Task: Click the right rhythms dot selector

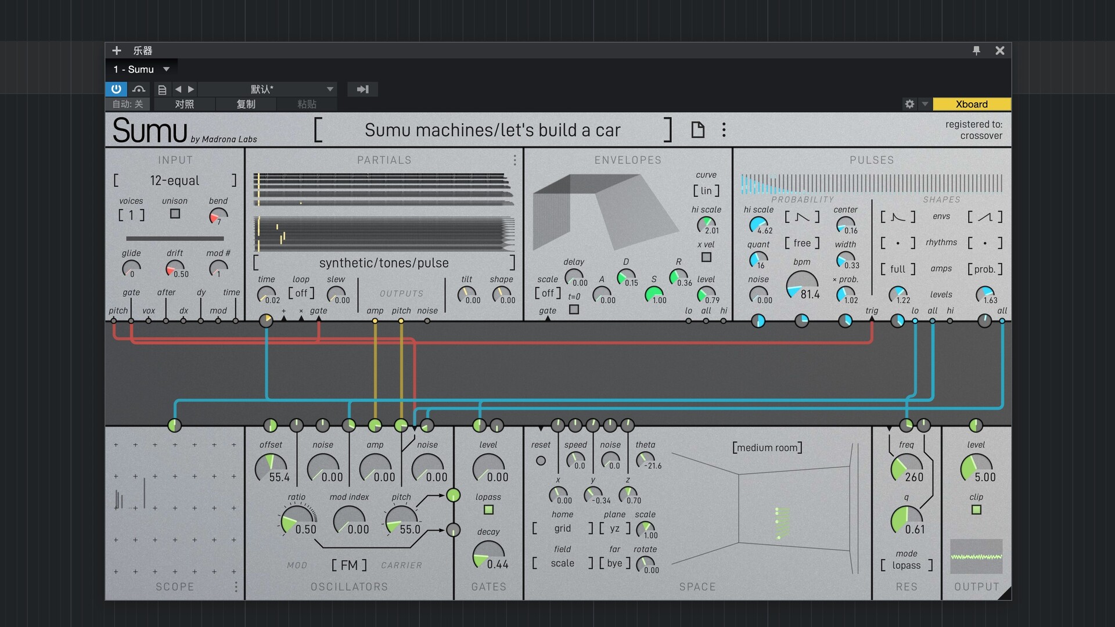Action: pos(985,243)
